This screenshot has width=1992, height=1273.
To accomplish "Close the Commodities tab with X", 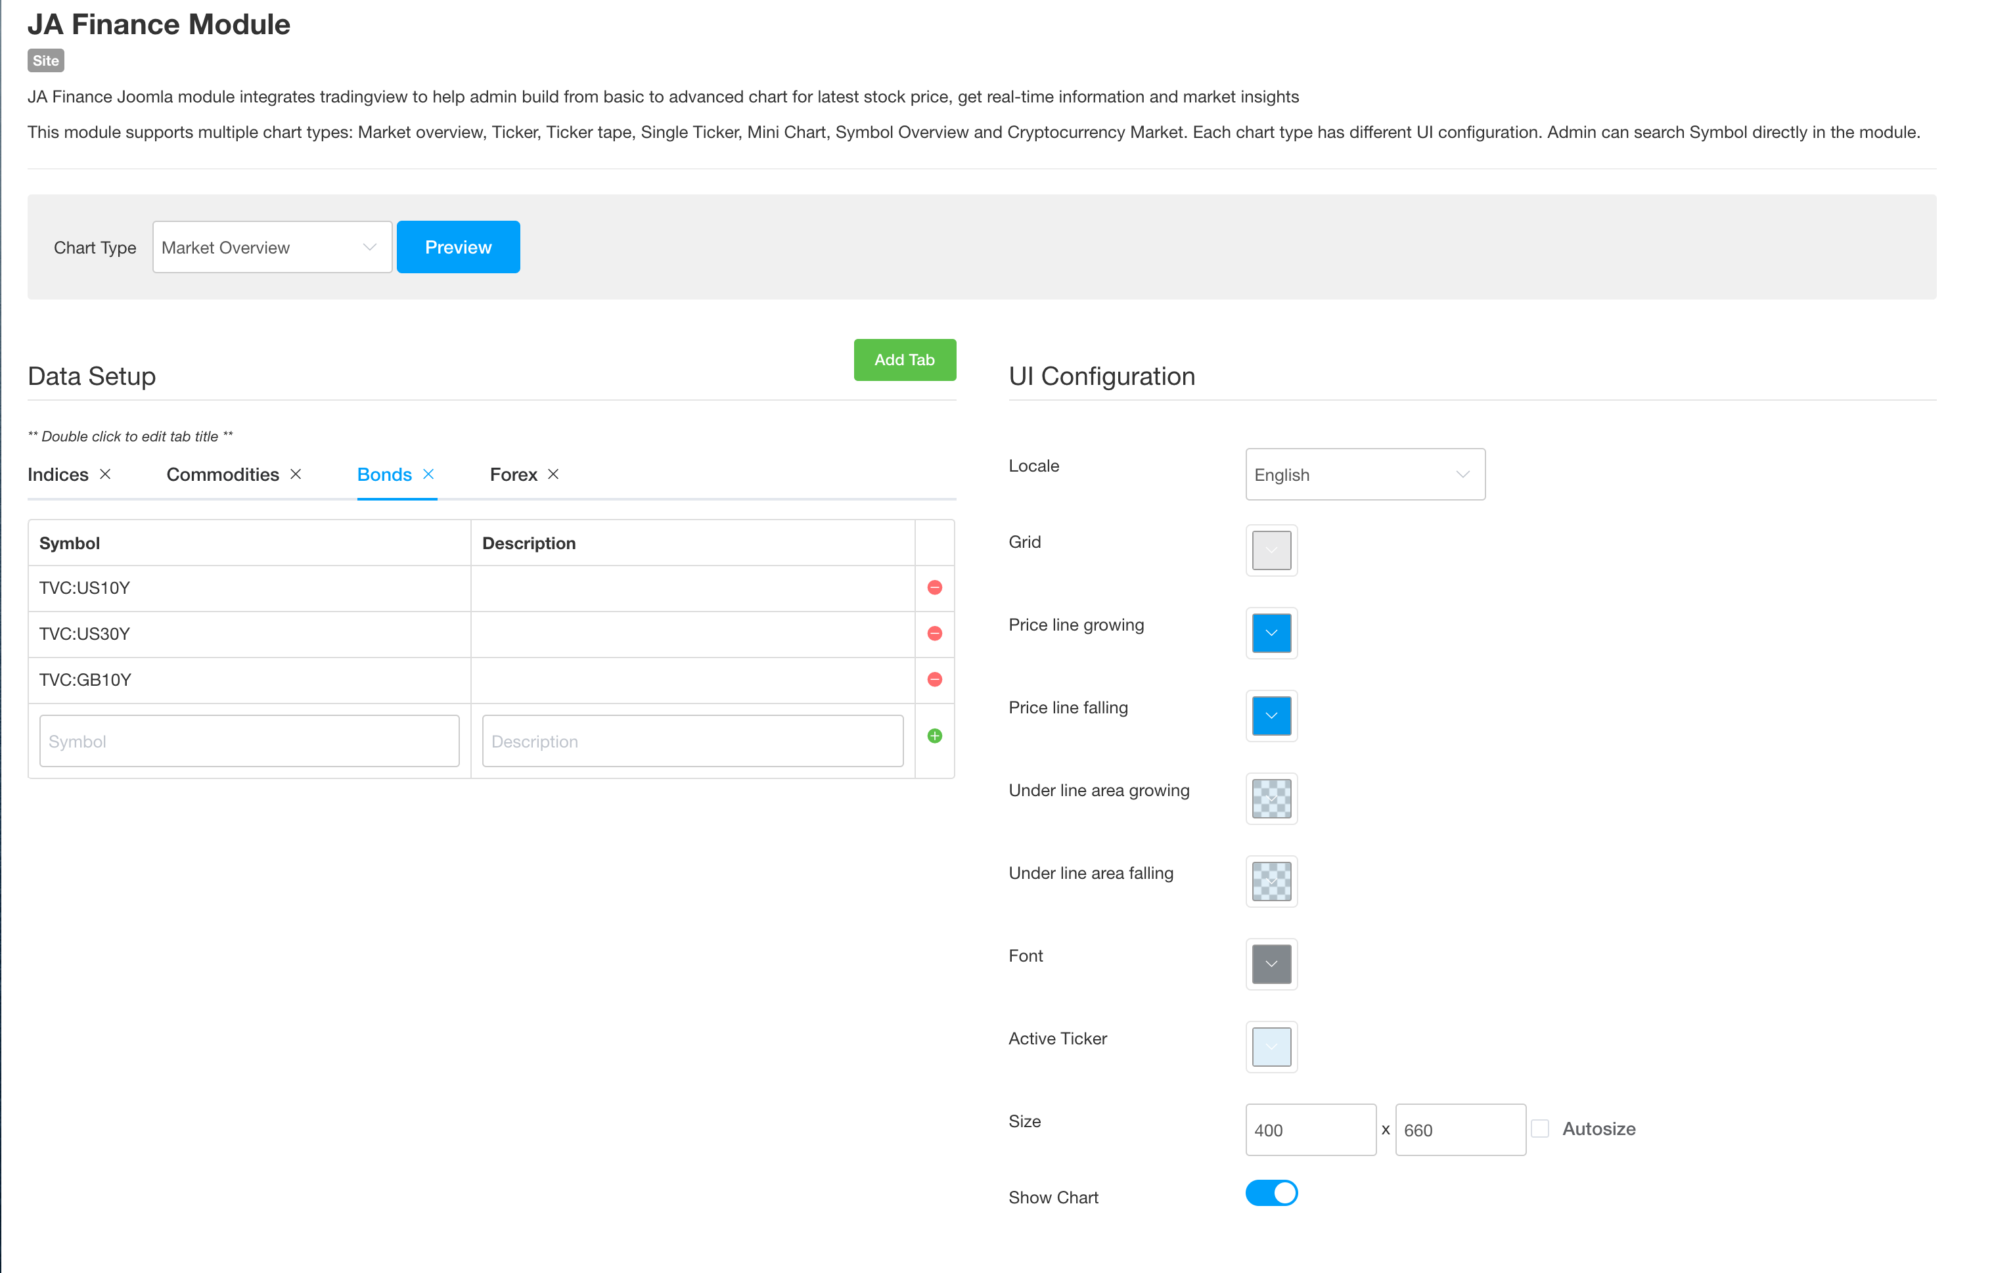I will click(x=296, y=474).
